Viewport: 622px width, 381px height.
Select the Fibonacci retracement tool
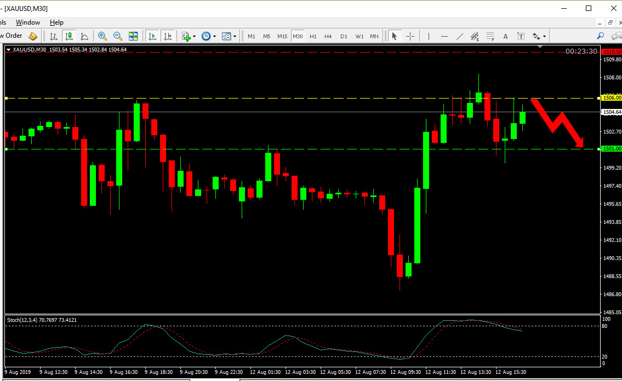[x=490, y=36]
